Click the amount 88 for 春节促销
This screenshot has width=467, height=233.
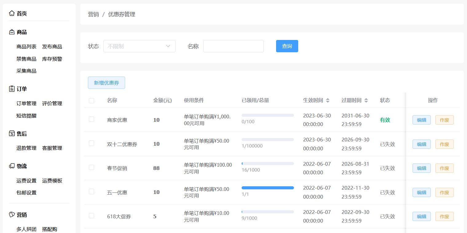point(156,168)
